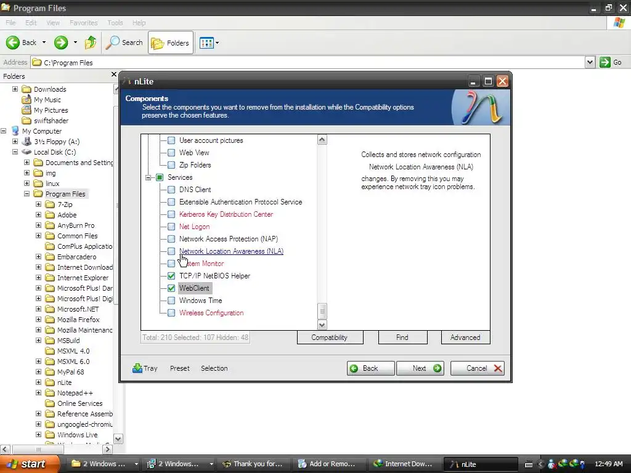The width and height of the screenshot is (631, 473).
Task: Open the Tools menu in Explorer
Action: point(115,23)
